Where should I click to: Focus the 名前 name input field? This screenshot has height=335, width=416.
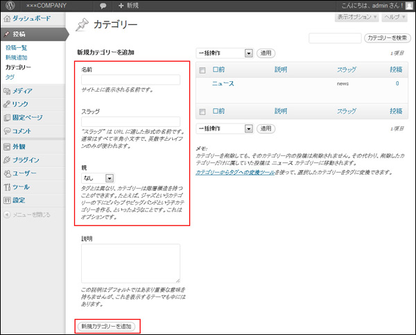click(130, 80)
